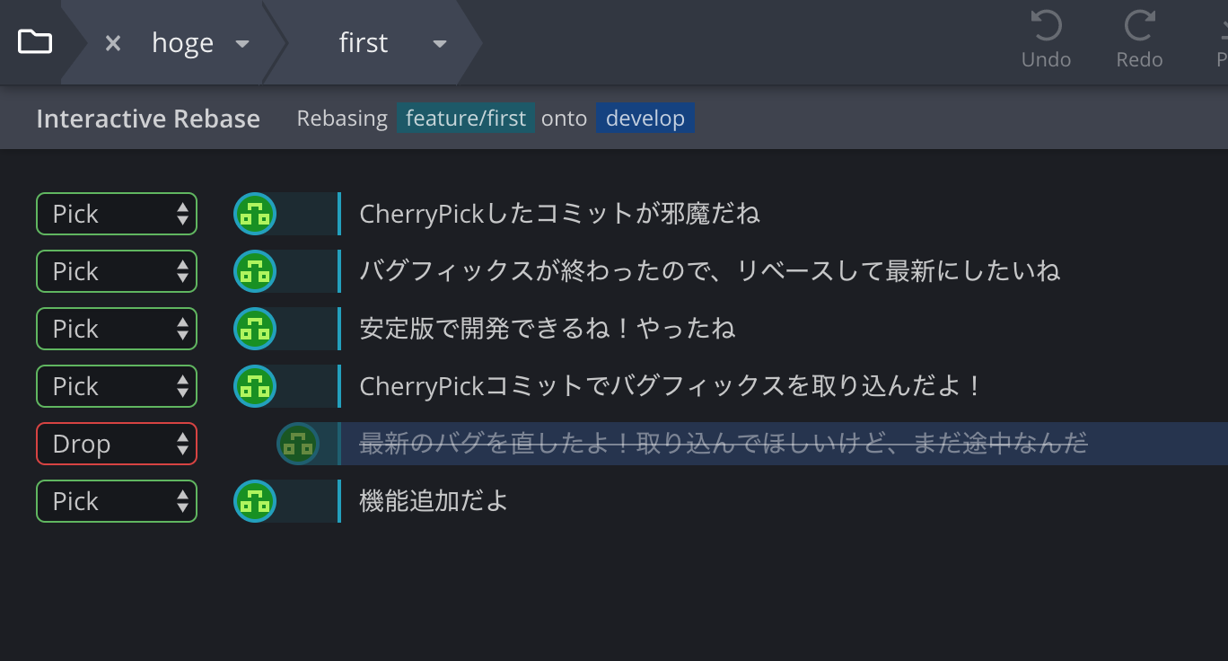The height and width of the screenshot is (661, 1228).
Task: Select dropped commit 最新のバグを直したよ
Action: [724, 444]
